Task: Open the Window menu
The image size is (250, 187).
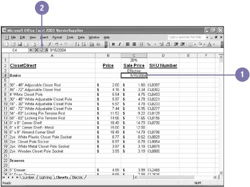Action: (94, 37)
